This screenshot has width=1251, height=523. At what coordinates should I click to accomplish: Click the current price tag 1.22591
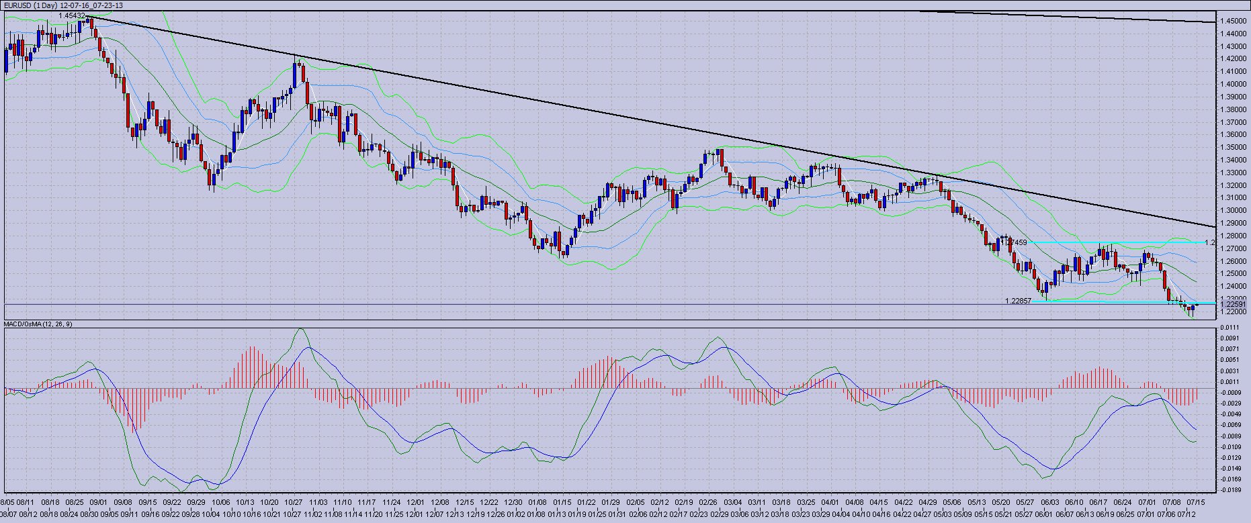pos(1234,304)
